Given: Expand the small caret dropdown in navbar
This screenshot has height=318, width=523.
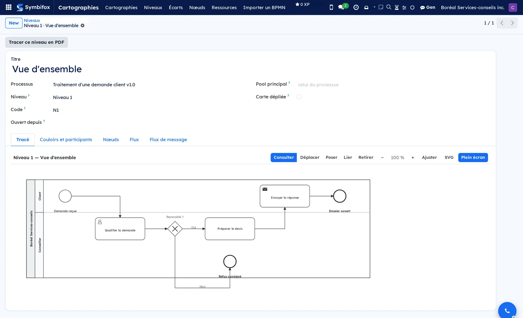Looking at the screenshot, I should click(374, 7).
